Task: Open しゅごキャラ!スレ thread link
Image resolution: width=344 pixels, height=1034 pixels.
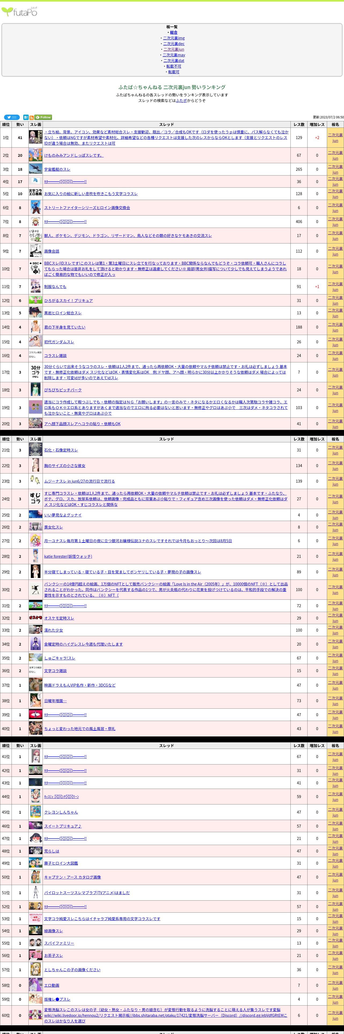Action: coord(60,658)
